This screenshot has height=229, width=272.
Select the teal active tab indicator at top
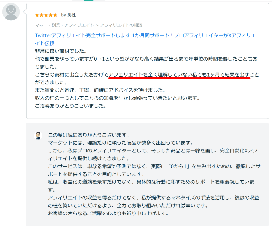pyautogui.click(x=88, y=1)
